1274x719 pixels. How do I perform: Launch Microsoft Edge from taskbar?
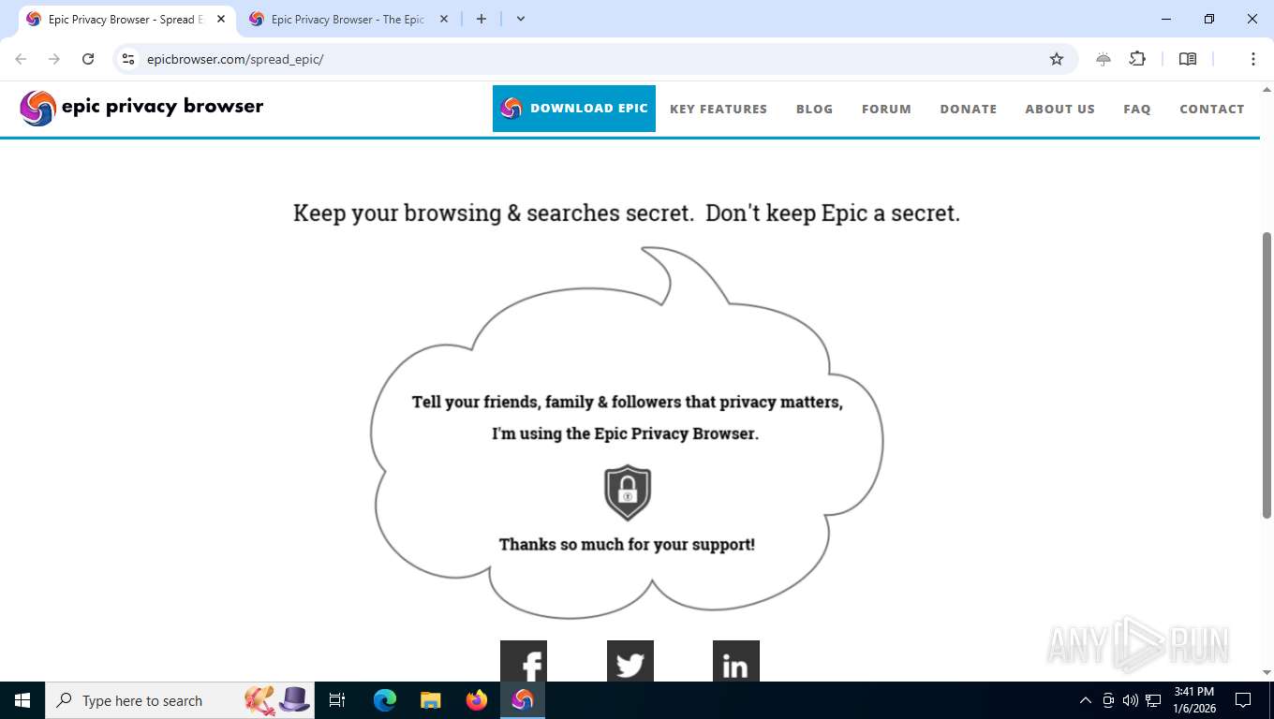coord(385,700)
